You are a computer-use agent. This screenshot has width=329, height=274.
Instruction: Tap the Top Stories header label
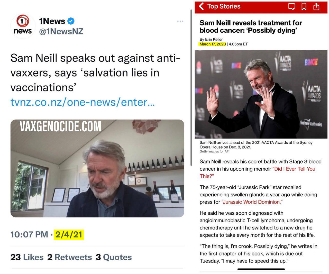(224, 6)
